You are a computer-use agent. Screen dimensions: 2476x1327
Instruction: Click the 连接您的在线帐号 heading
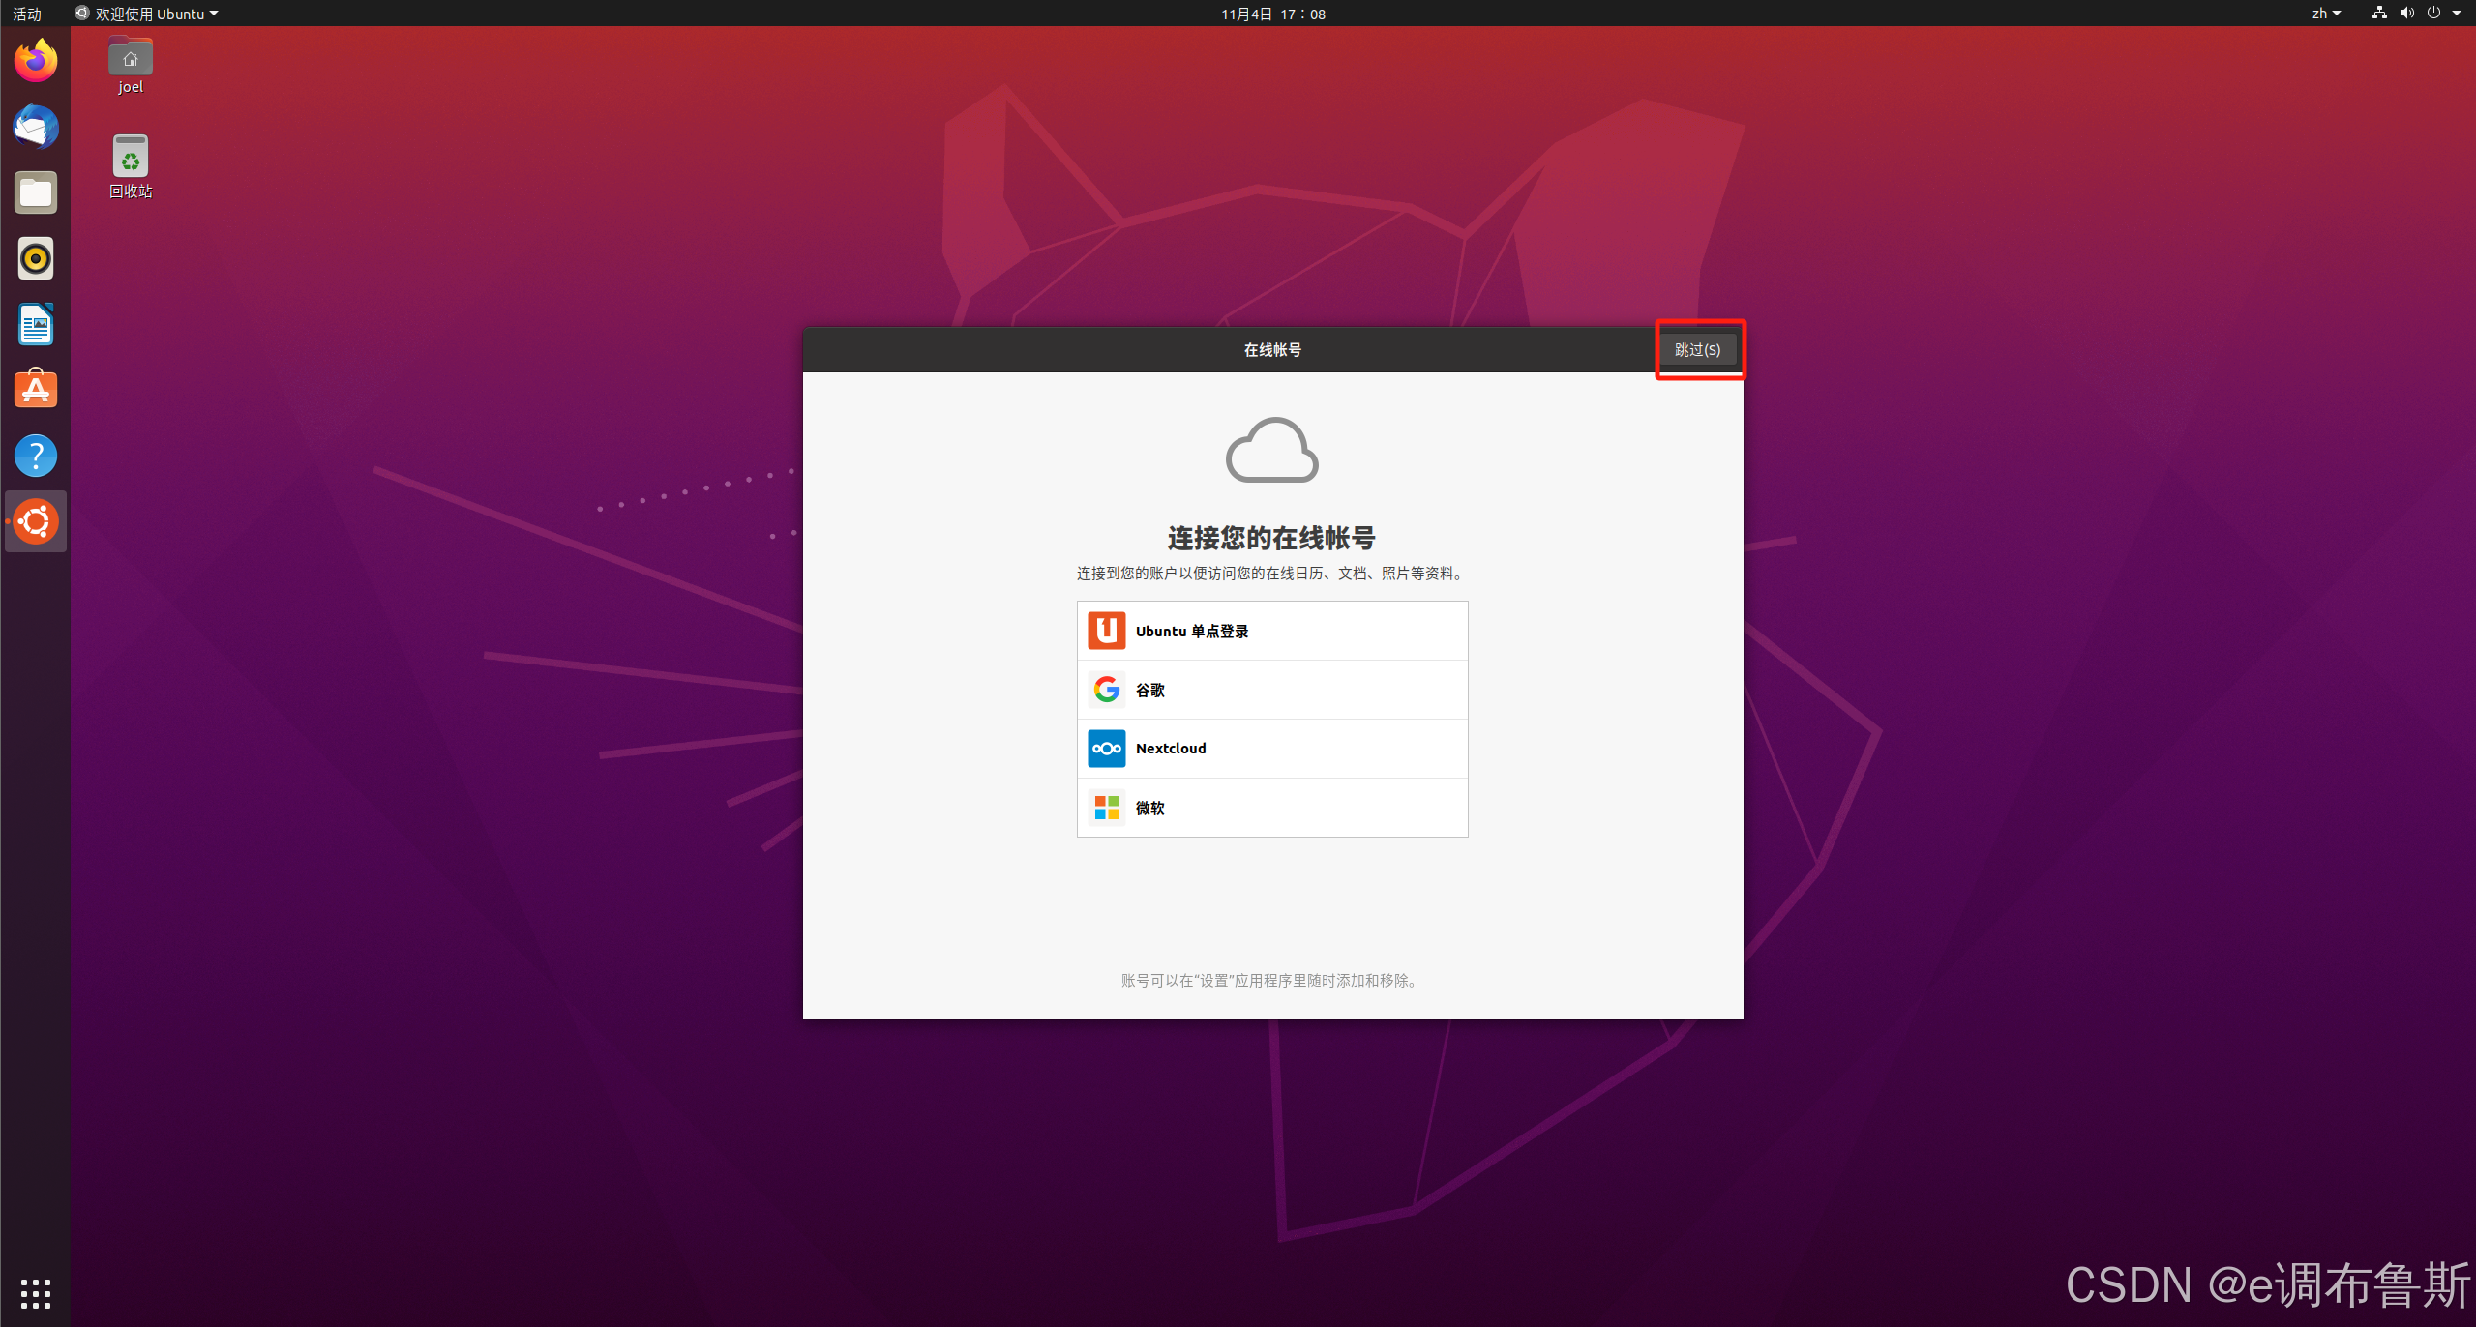1271,537
